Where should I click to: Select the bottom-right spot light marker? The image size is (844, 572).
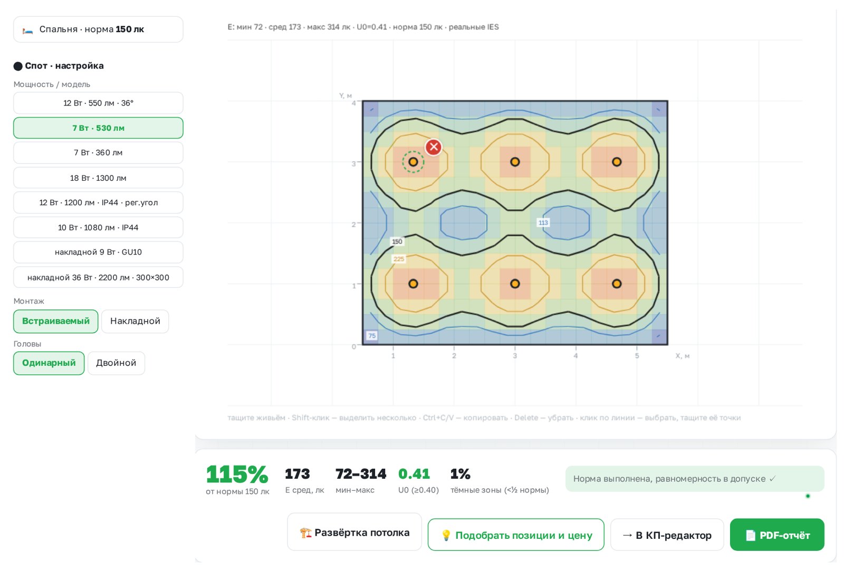[x=617, y=284]
